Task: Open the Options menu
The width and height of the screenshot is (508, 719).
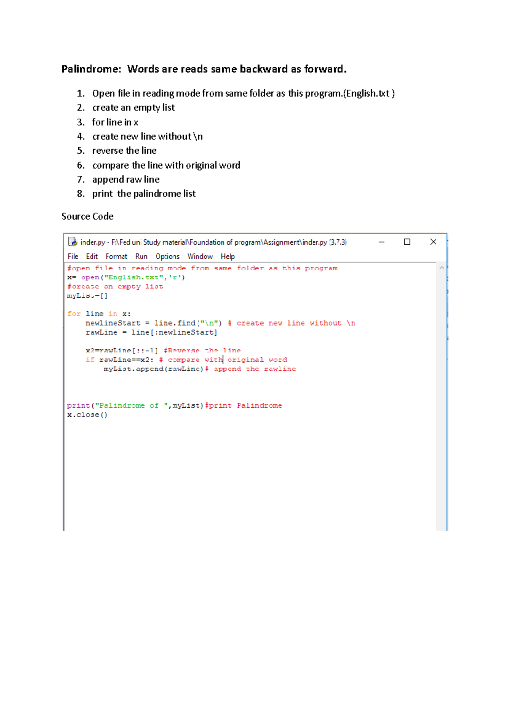Action: coord(167,256)
